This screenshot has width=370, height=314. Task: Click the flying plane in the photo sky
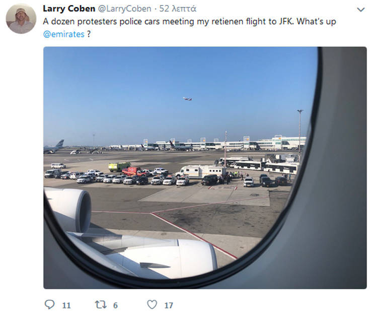click(x=187, y=99)
